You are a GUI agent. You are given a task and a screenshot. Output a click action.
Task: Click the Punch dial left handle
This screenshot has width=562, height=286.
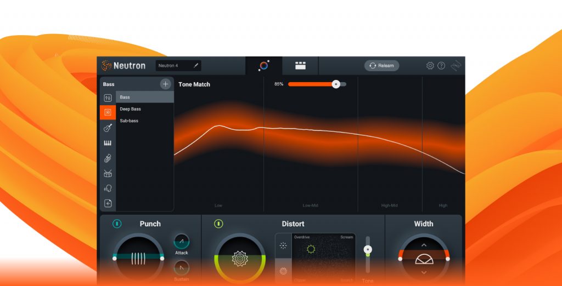pos(114,259)
